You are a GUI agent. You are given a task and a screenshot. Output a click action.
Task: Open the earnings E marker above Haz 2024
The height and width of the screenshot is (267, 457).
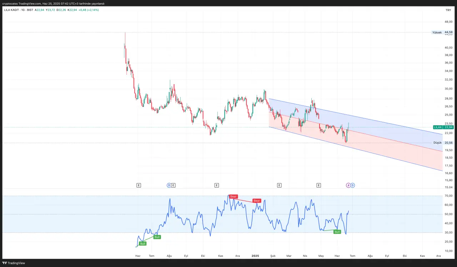click(x=139, y=185)
